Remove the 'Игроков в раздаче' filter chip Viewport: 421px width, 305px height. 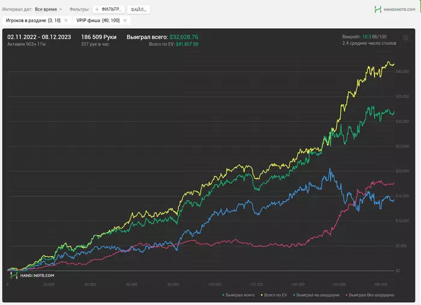66,20
